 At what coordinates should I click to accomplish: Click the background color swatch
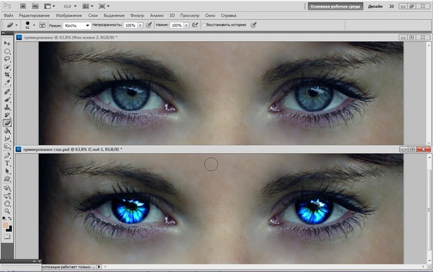tap(10, 229)
